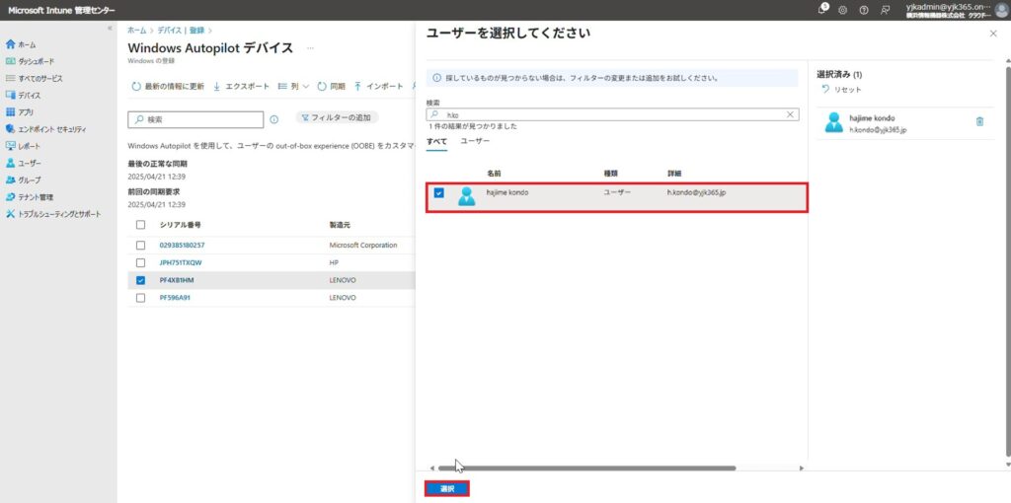Click the info icon beside device search

pos(273,119)
